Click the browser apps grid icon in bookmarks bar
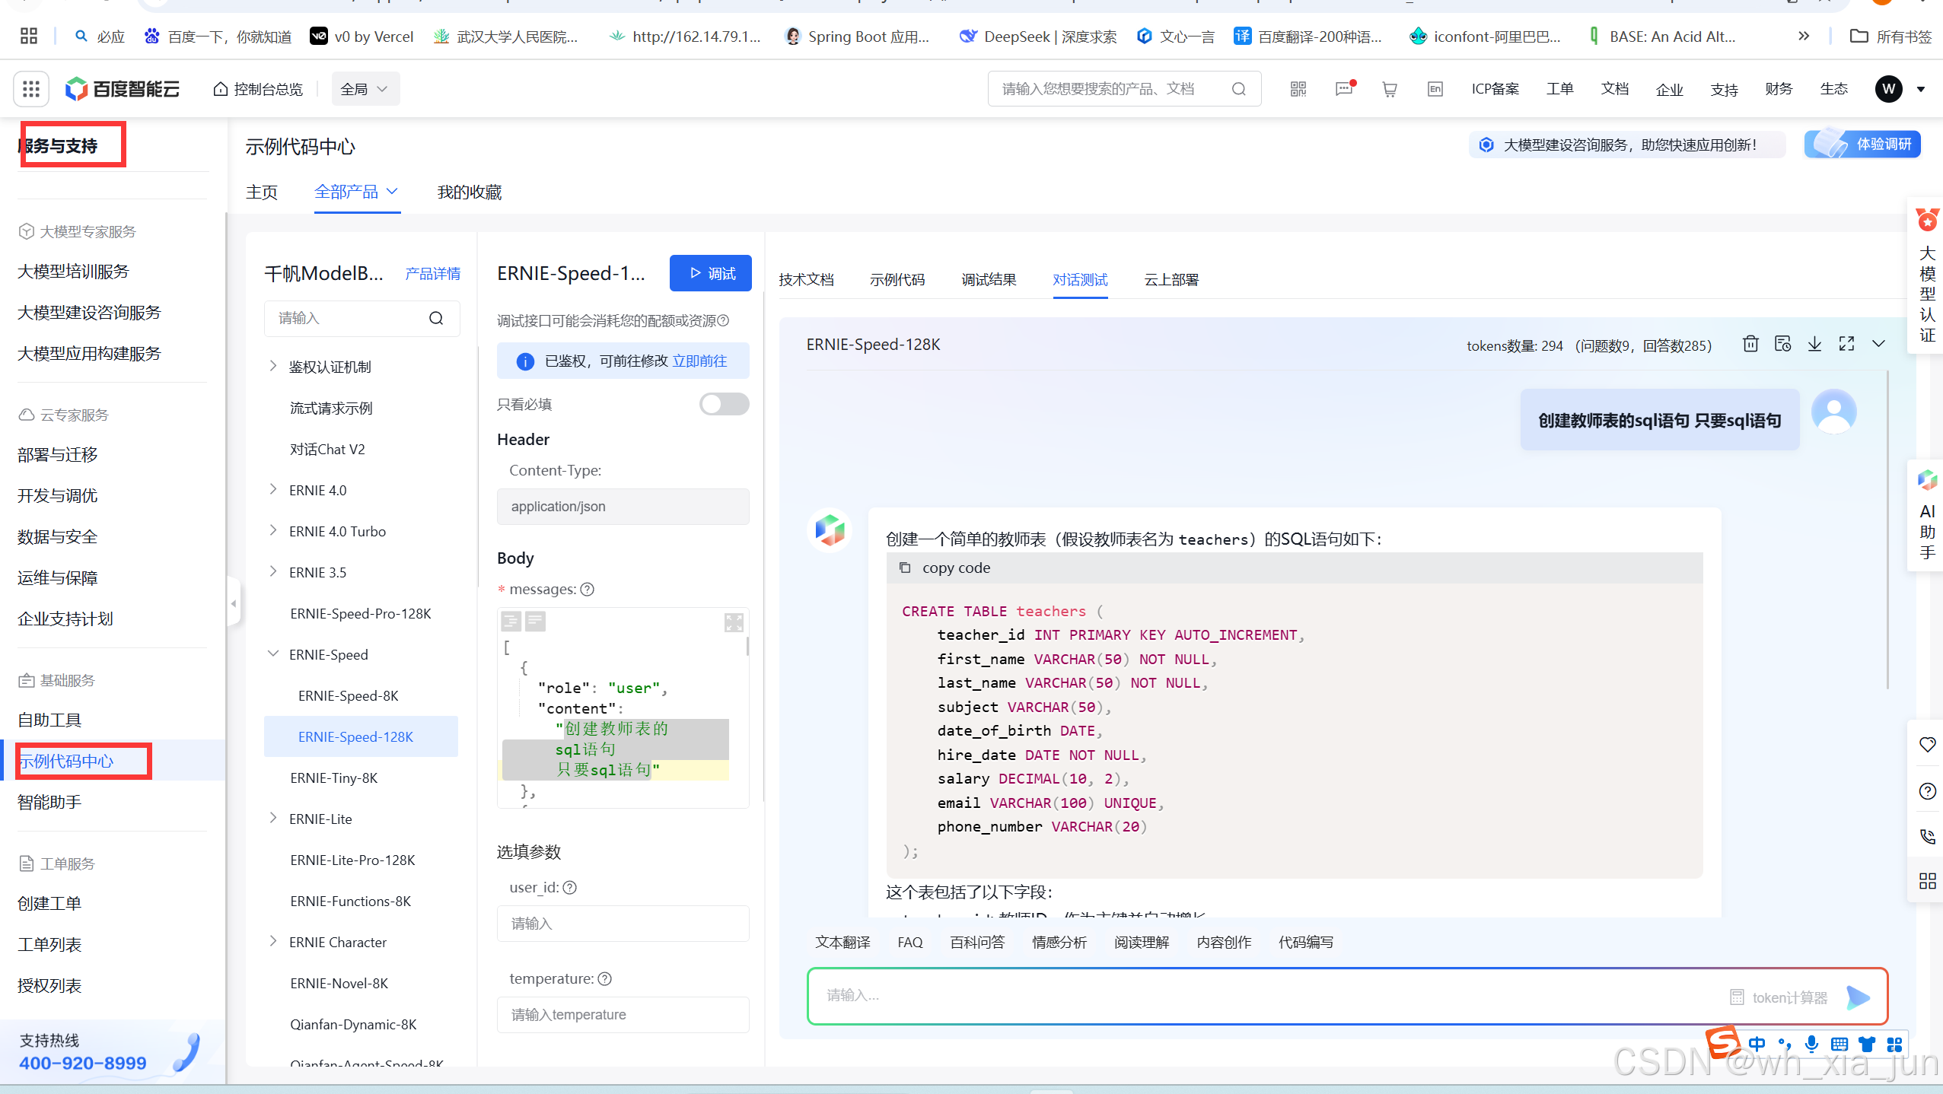 tap(28, 36)
